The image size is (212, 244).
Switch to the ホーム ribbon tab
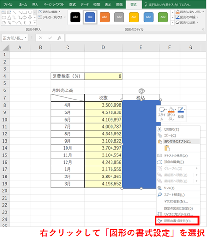[x=23, y=5]
